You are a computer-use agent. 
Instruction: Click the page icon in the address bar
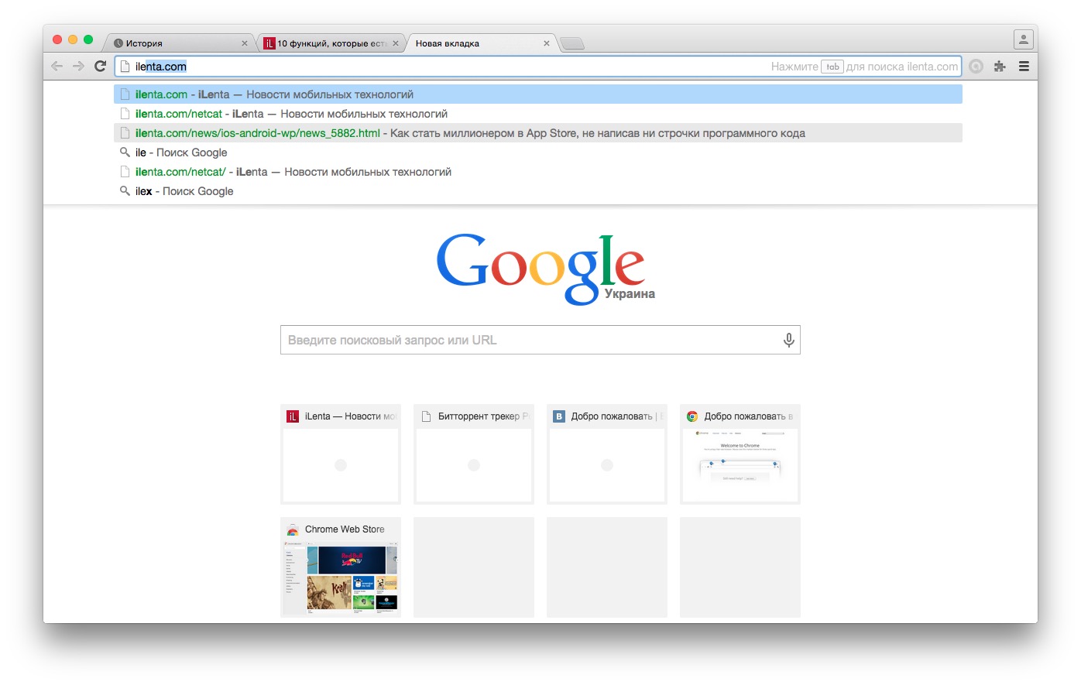125,67
